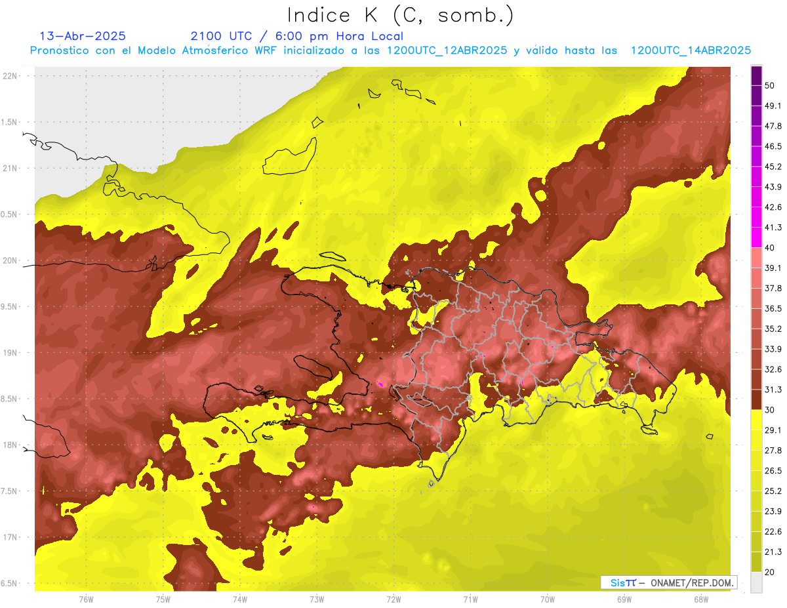Click the 17N latitude axis label
787x608 pixels.
click(10, 537)
